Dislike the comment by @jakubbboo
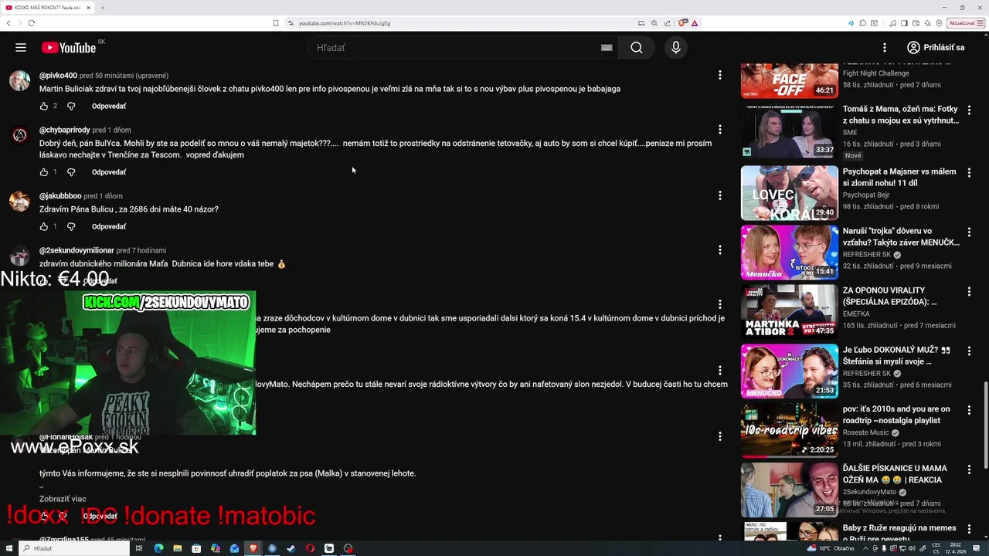 [71, 226]
